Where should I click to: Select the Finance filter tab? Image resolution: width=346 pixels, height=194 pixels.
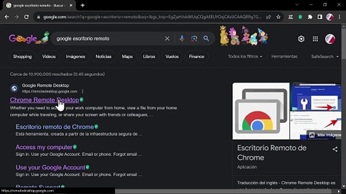197,57
